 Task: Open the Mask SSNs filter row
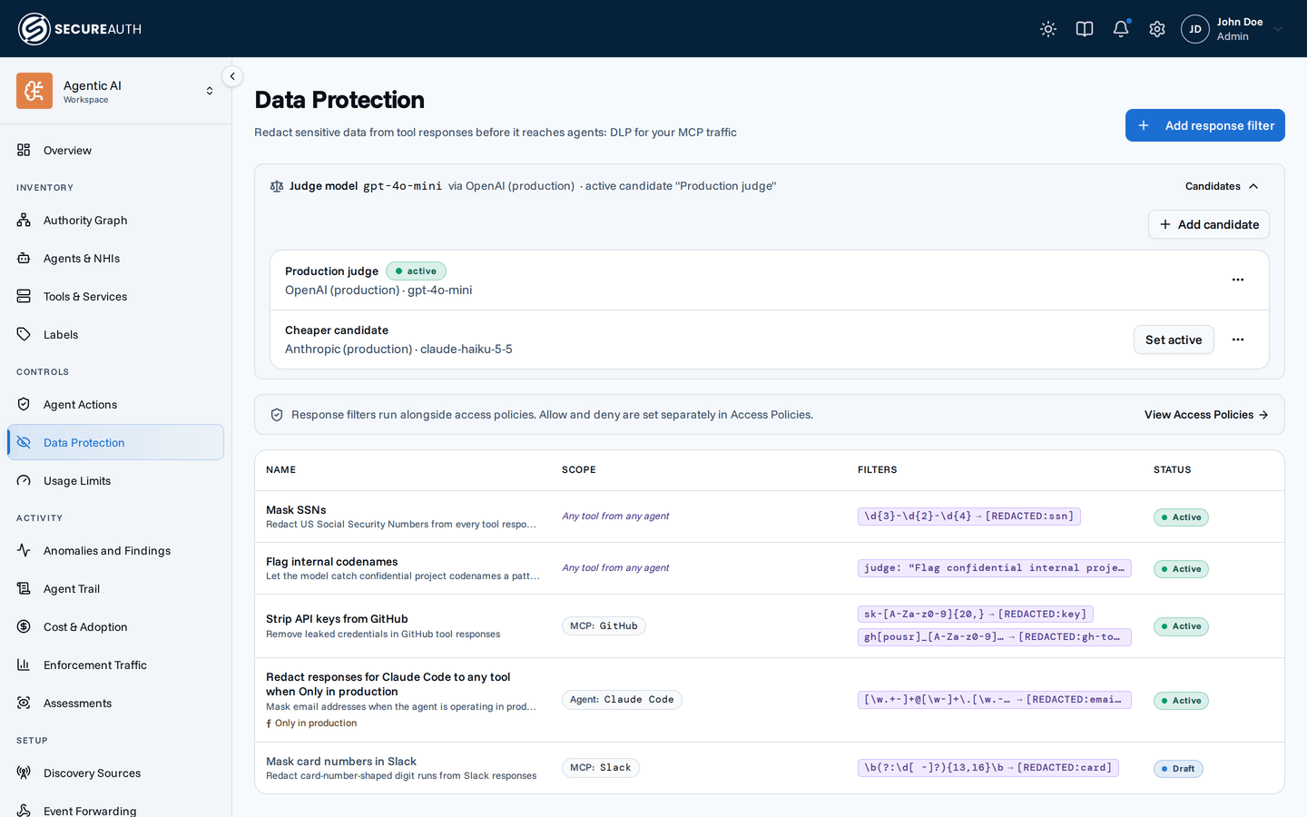(x=770, y=517)
